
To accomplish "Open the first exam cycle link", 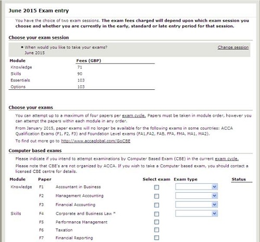I will pyautogui.click(x=134, y=116).
